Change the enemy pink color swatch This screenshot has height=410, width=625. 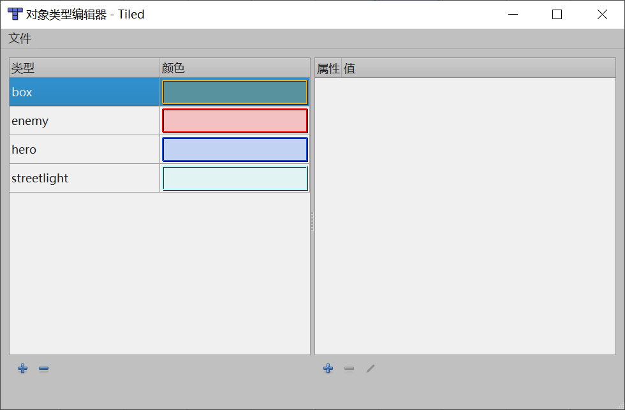point(235,121)
